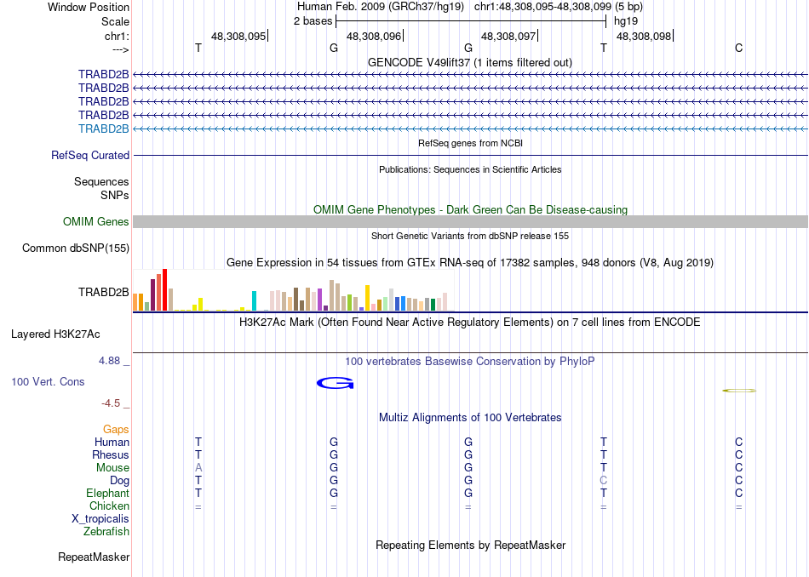
Task: Click the SNPs track label
Action: [115, 195]
